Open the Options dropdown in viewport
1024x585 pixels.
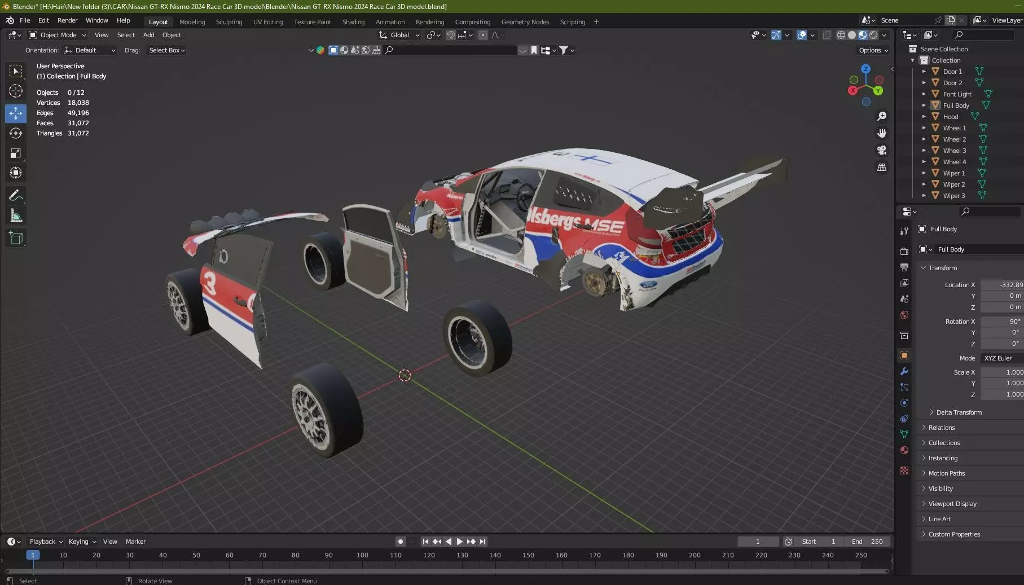873,50
